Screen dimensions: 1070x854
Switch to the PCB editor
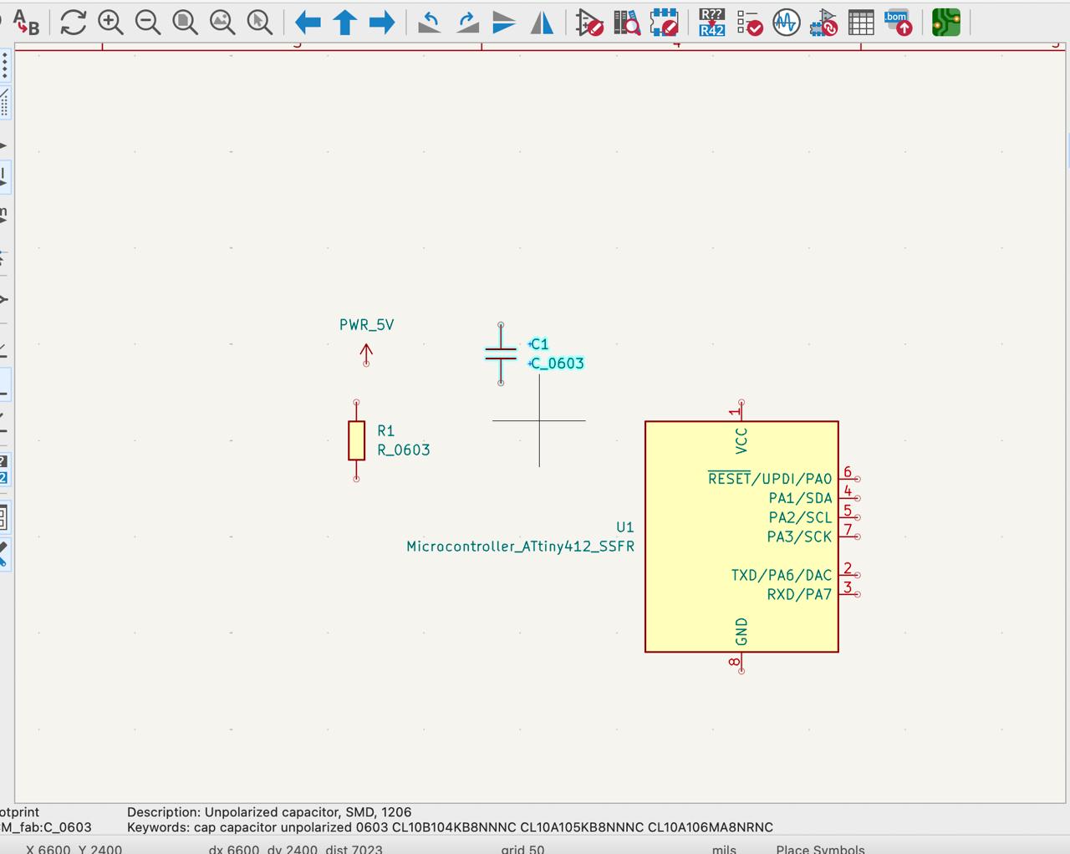945,23
